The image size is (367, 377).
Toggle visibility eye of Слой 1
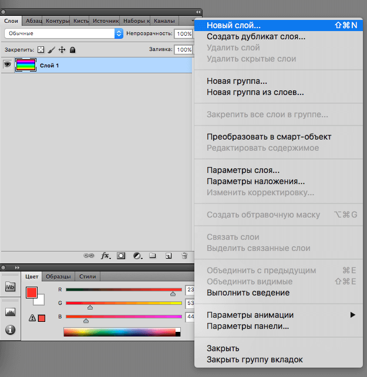click(x=8, y=64)
